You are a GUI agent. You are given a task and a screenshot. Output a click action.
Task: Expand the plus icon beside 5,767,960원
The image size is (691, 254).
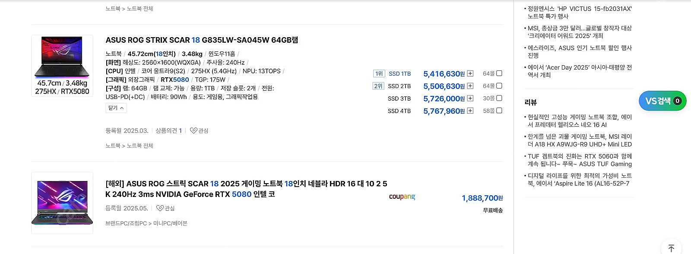click(470, 111)
